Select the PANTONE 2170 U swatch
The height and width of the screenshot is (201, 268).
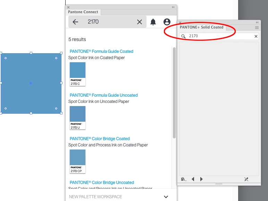coord(78,118)
